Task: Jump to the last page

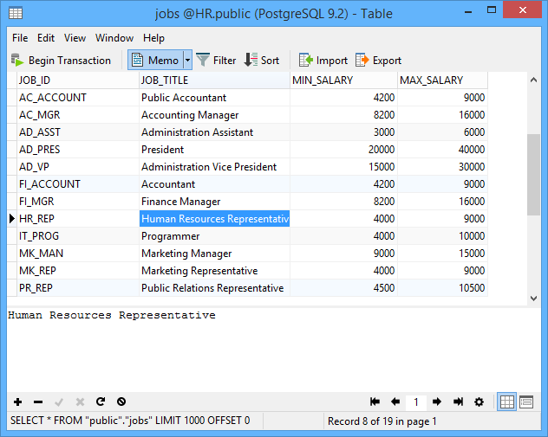Action: click(458, 402)
